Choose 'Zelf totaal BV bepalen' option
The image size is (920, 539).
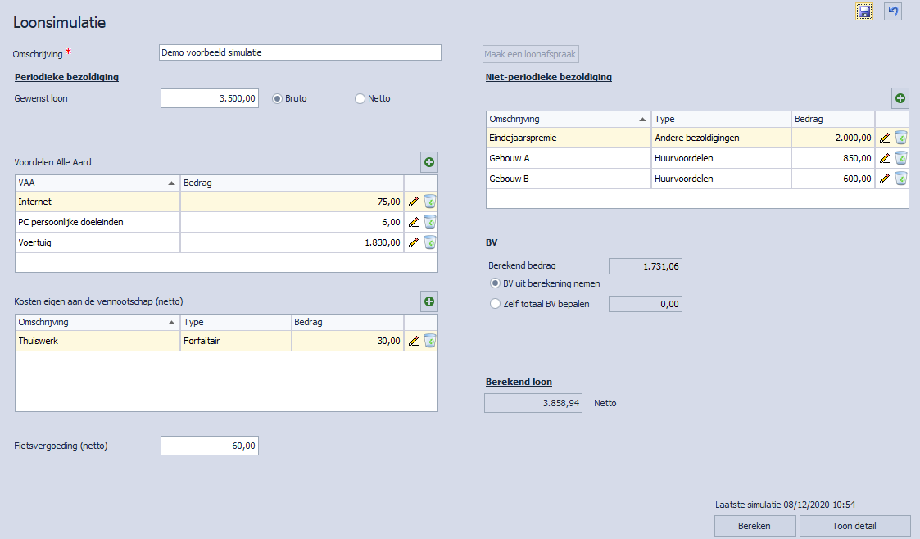495,304
